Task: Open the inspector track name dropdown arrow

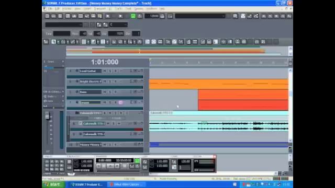Action: 63,62
